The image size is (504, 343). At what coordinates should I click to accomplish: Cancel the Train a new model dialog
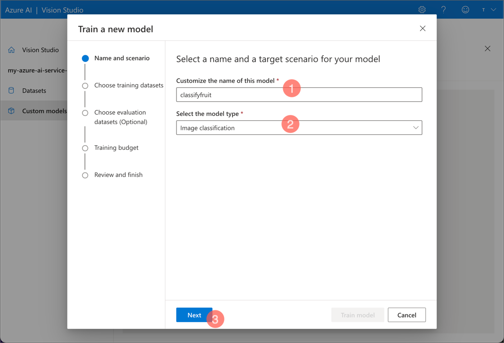point(407,315)
